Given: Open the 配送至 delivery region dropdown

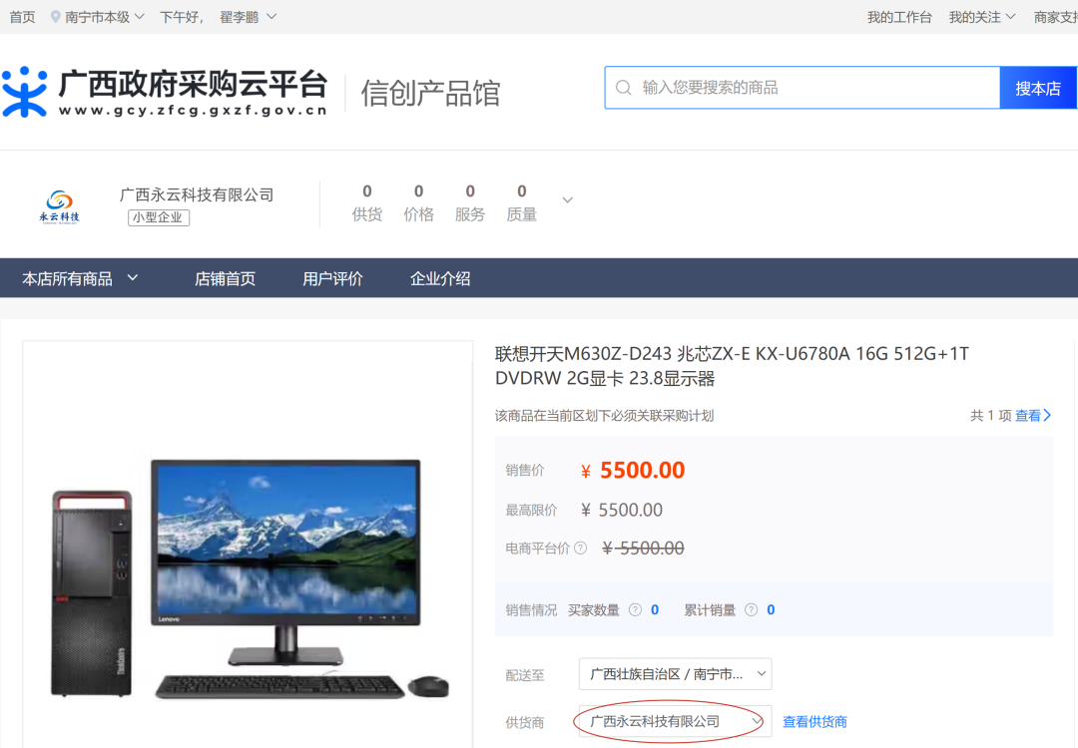Looking at the screenshot, I should click(x=675, y=673).
